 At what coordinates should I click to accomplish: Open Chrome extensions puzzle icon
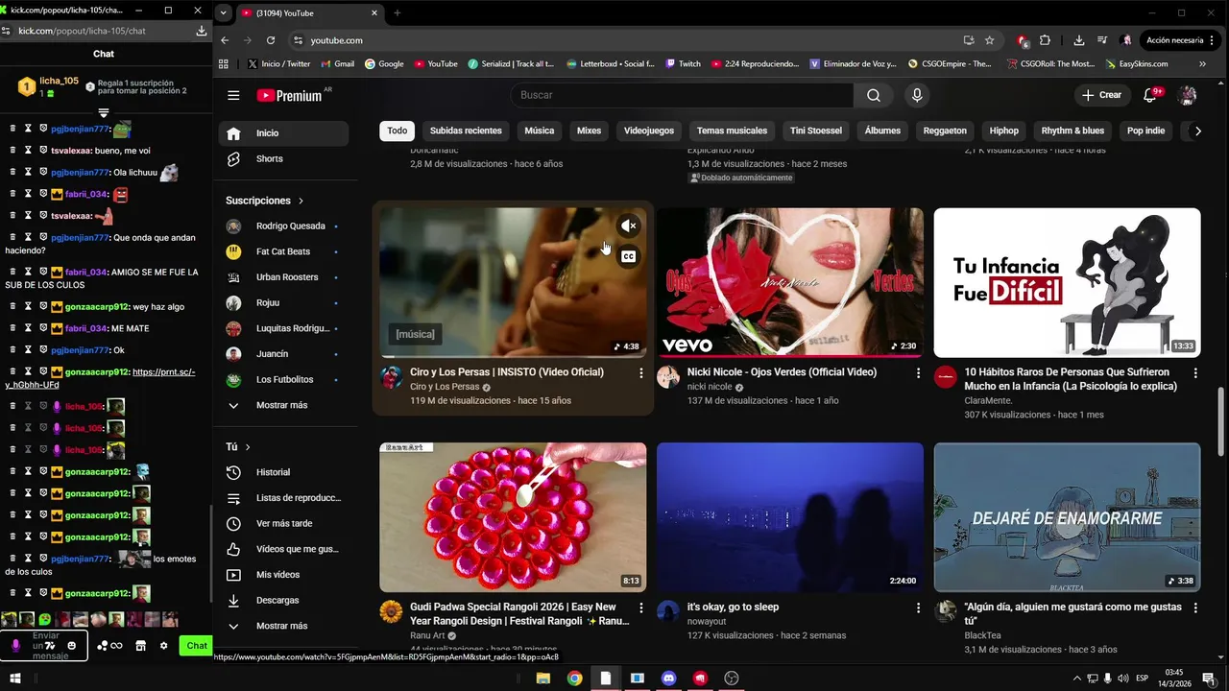(1046, 40)
